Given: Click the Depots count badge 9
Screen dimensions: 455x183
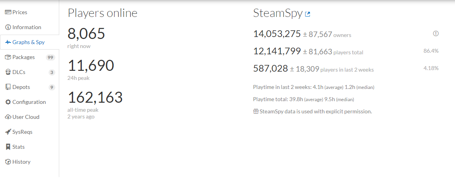Looking at the screenshot, I should (51, 87).
